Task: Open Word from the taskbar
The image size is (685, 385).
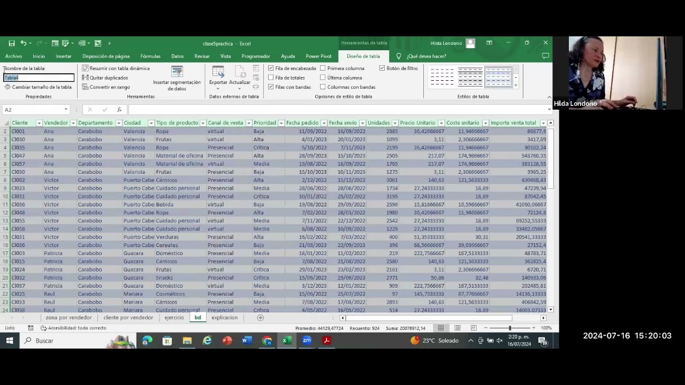Action: click(x=247, y=341)
